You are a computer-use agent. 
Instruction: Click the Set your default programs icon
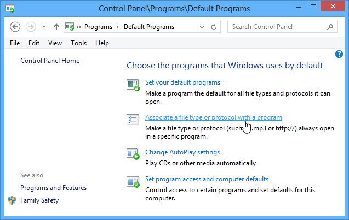coord(133,85)
